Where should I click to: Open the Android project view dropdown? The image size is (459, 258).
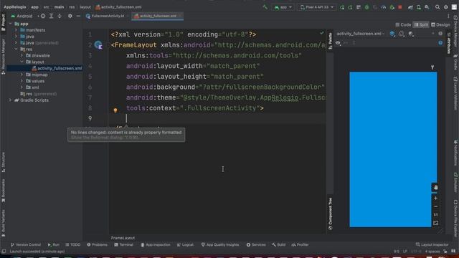[24, 16]
